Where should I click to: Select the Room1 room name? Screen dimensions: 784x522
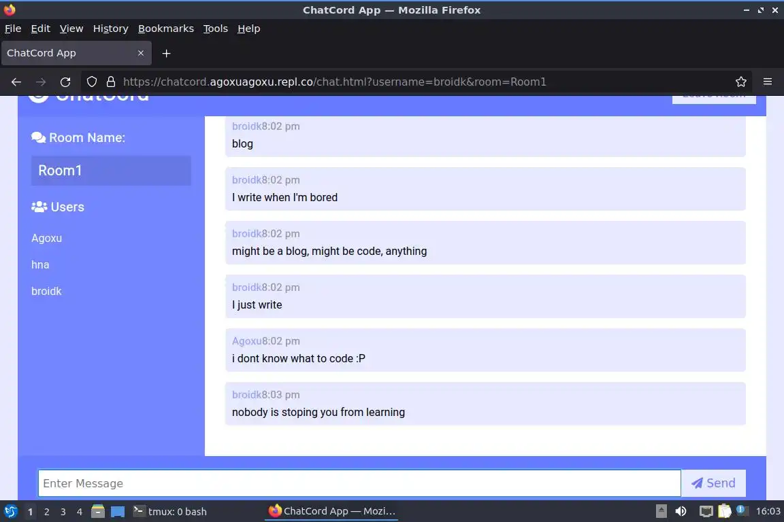coord(111,171)
